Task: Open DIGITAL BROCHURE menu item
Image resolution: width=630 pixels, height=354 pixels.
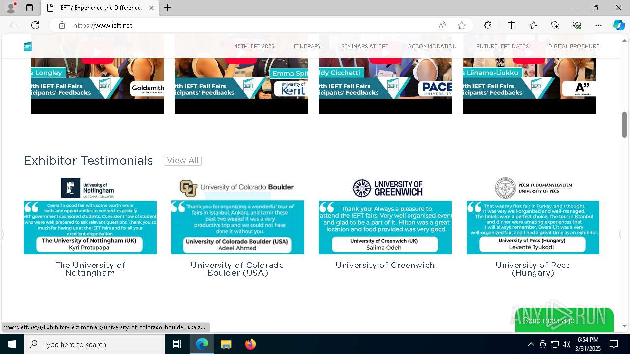Action: point(574,46)
